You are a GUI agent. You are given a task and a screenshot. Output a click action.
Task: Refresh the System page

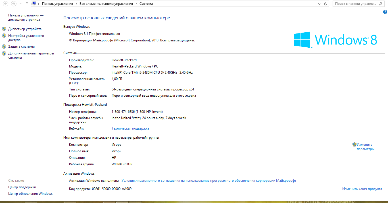[326, 4]
